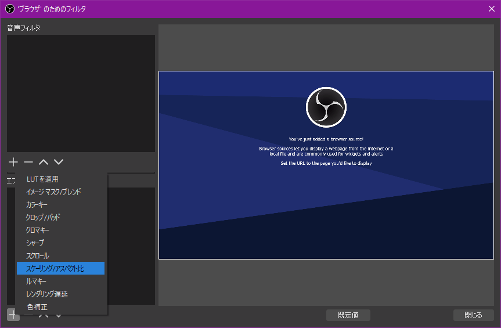Choose 'クロップ/パッド' filter
The width and height of the screenshot is (501, 328).
(x=61, y=218)
